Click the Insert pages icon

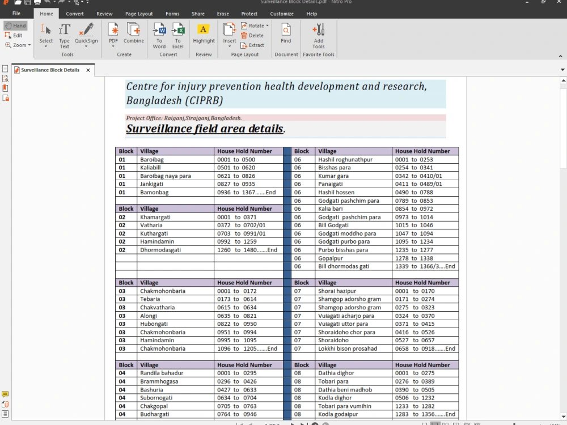click(229, 29)
